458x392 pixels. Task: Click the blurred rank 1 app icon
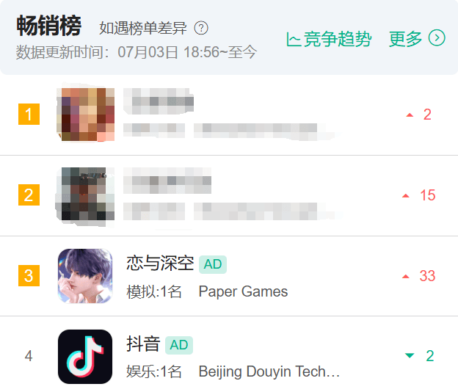[x=85, y=115]
